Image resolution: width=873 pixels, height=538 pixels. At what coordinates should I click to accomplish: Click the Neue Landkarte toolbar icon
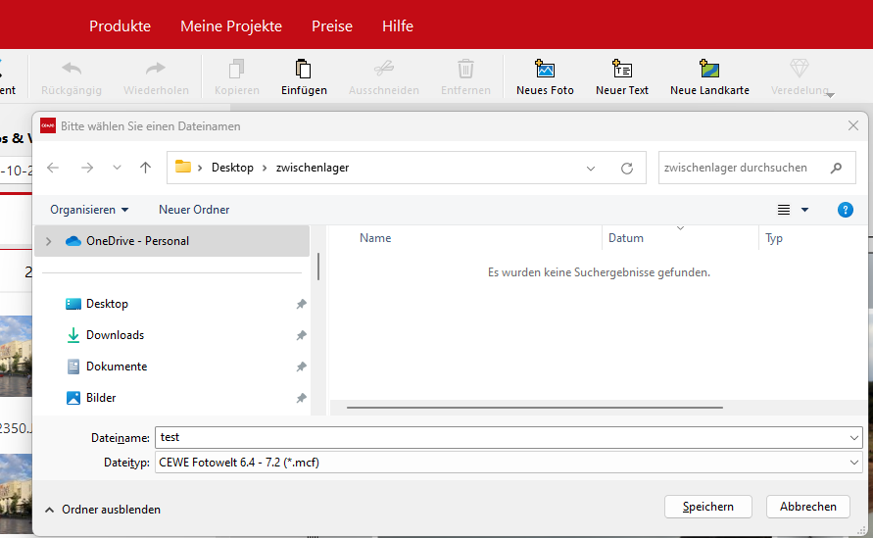pyautogui.click(x=709, y=70)
